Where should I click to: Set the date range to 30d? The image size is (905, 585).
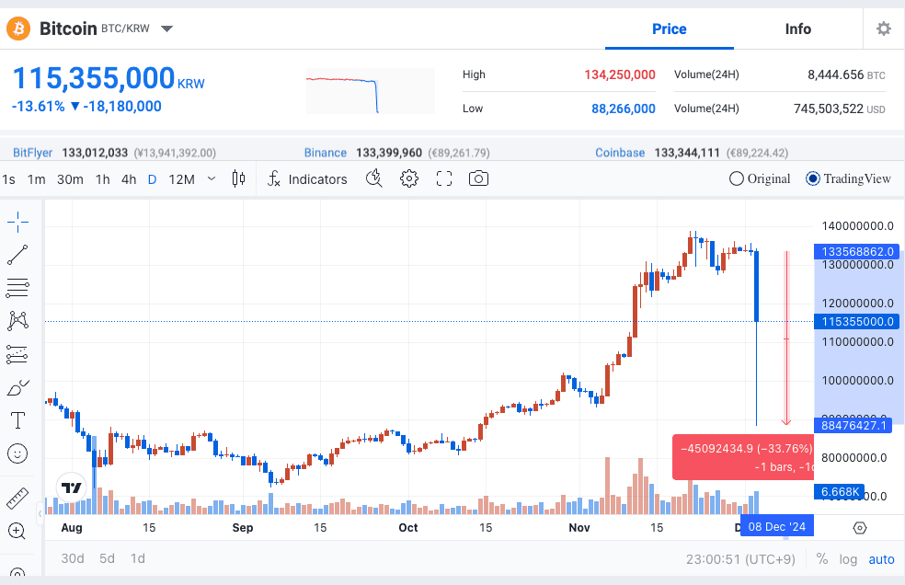coord(73,558)
